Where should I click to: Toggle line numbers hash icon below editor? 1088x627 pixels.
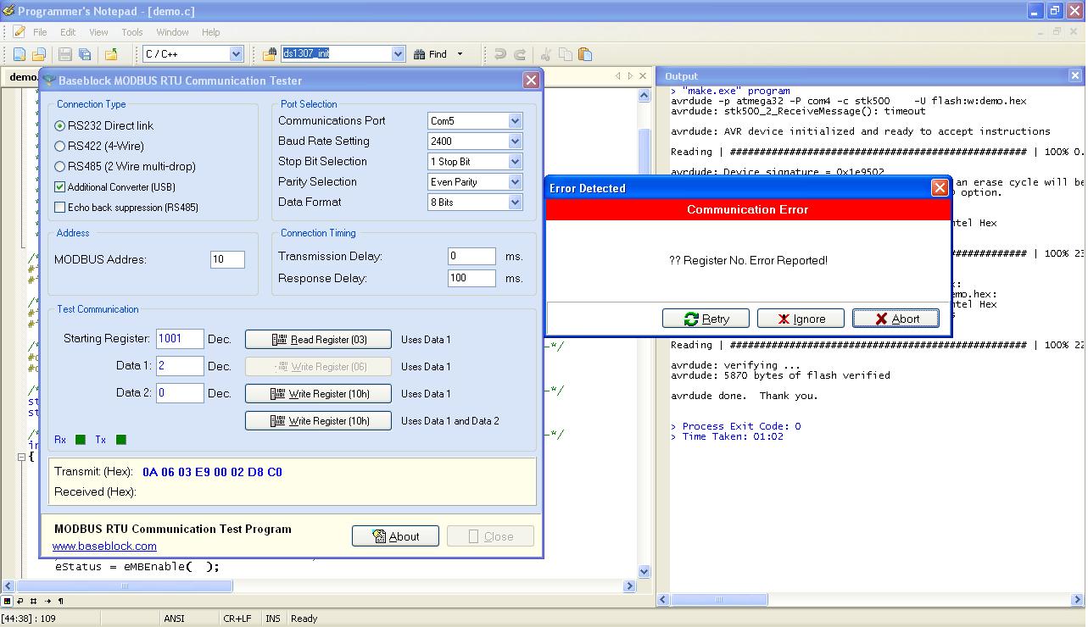pyautogui.click(x=34, y=601)
